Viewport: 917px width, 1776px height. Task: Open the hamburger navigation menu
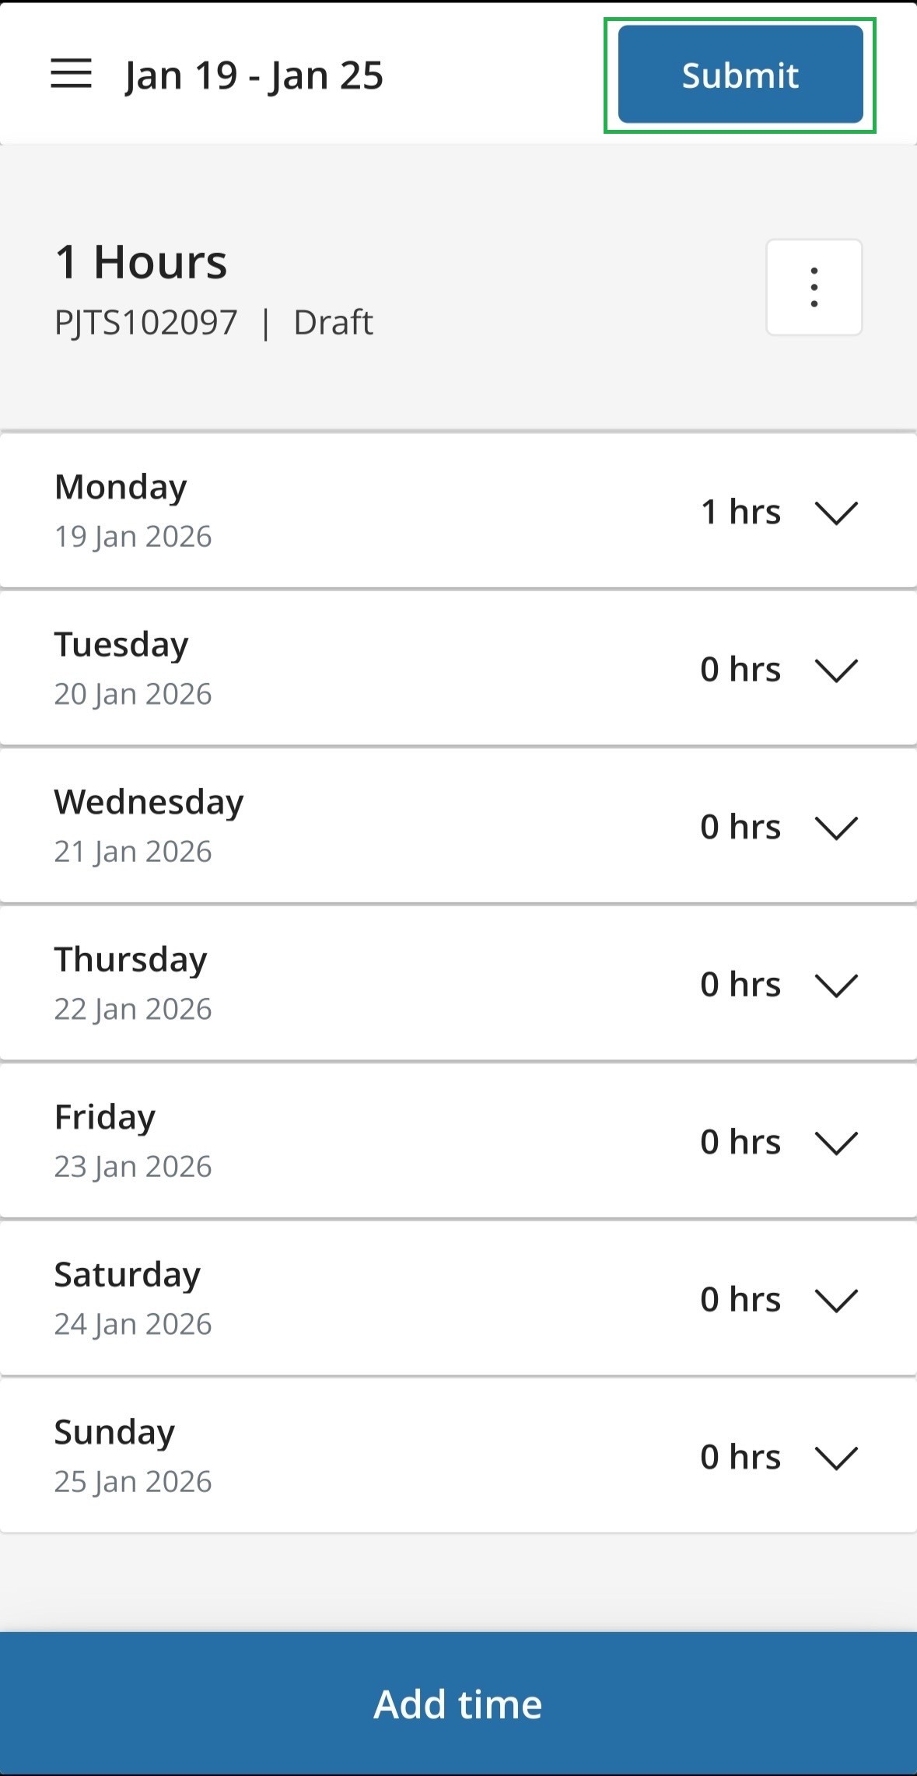tap(71, 75)
